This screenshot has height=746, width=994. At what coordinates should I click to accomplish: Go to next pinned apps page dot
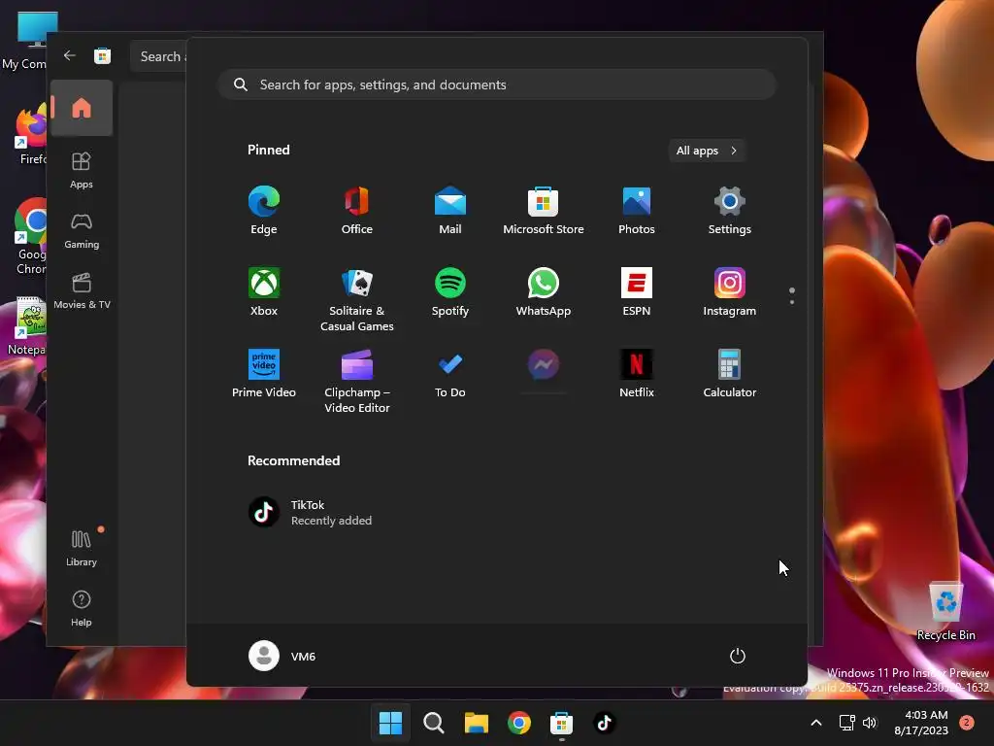[x=792, y=302]
